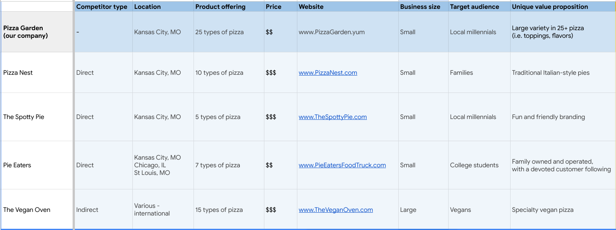
Task: Click the Pie Eaters row label
Action: [x=17, y=165]
